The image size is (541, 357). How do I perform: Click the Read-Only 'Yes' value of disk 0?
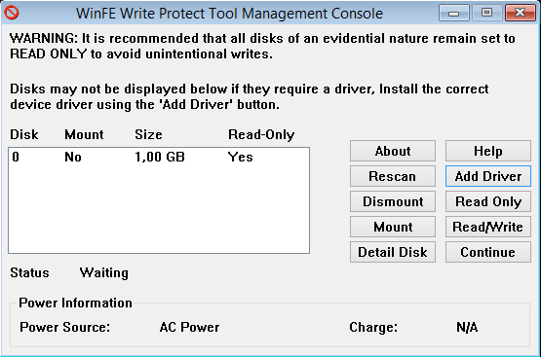(x=241, y=157)
